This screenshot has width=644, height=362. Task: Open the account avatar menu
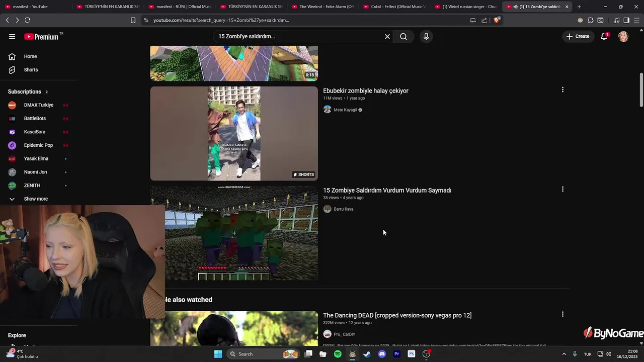(623, 37)
